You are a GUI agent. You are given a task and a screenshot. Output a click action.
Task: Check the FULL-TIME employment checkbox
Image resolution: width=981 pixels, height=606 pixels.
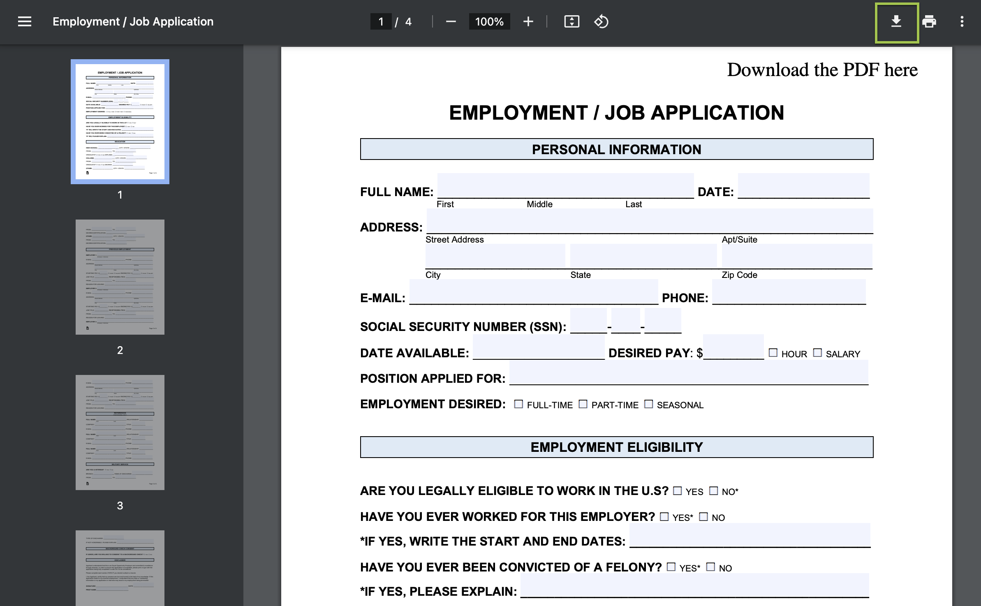pos(518,404)
